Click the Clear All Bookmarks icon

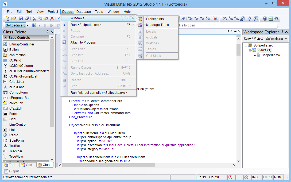point(215,18)
